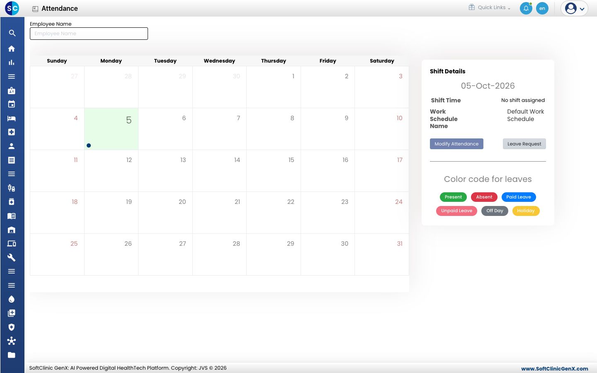Select the highlighted calendar day 5
Image resolution: width=597 pixels, height=373 pixels.
pyautogui.click(x=111, y=129)
